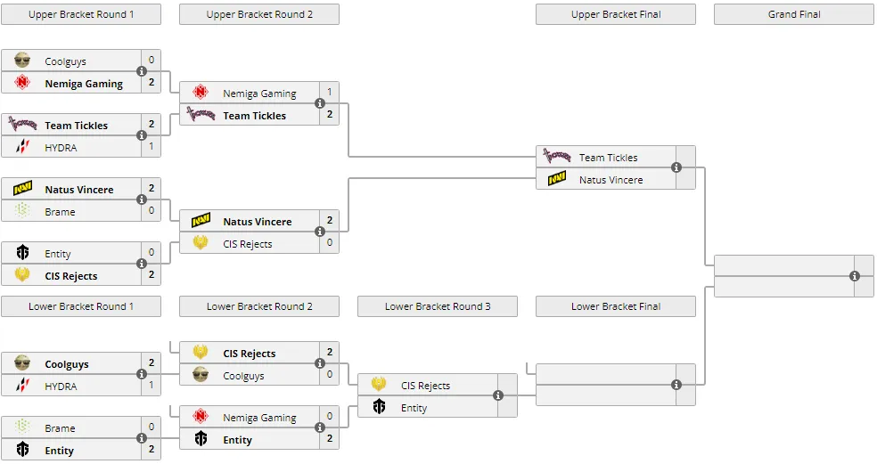Open Upper Bracket Final match info icon

[x=676, y=167]
